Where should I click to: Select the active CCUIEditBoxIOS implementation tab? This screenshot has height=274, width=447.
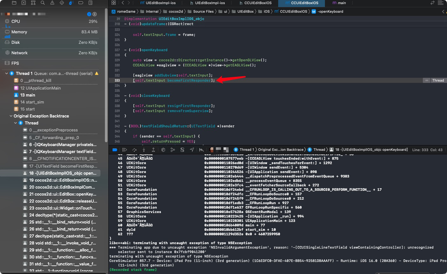tap(302, 3)
